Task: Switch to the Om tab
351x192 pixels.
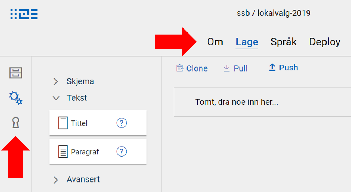Action: (215, 42)
